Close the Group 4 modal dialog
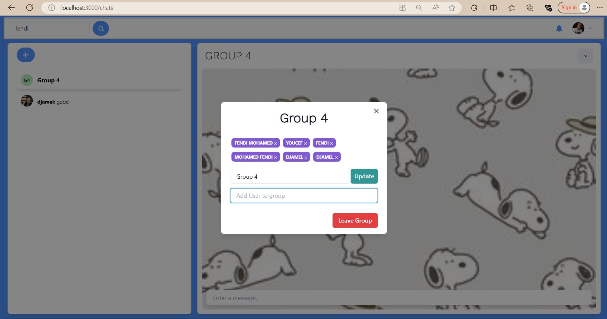This screenshot has height=319, width=607. [x=376, y=111]
